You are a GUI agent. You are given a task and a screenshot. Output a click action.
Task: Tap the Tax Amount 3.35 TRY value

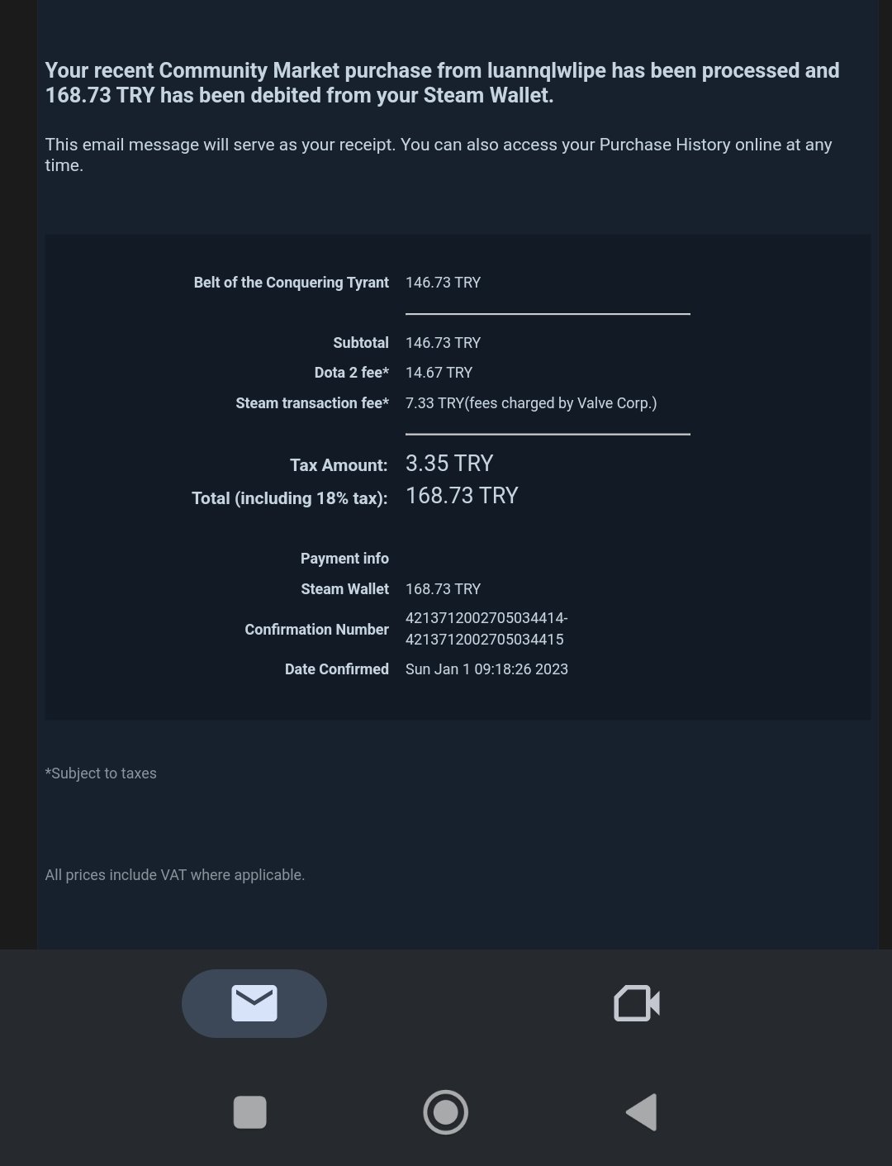(449, 464)
